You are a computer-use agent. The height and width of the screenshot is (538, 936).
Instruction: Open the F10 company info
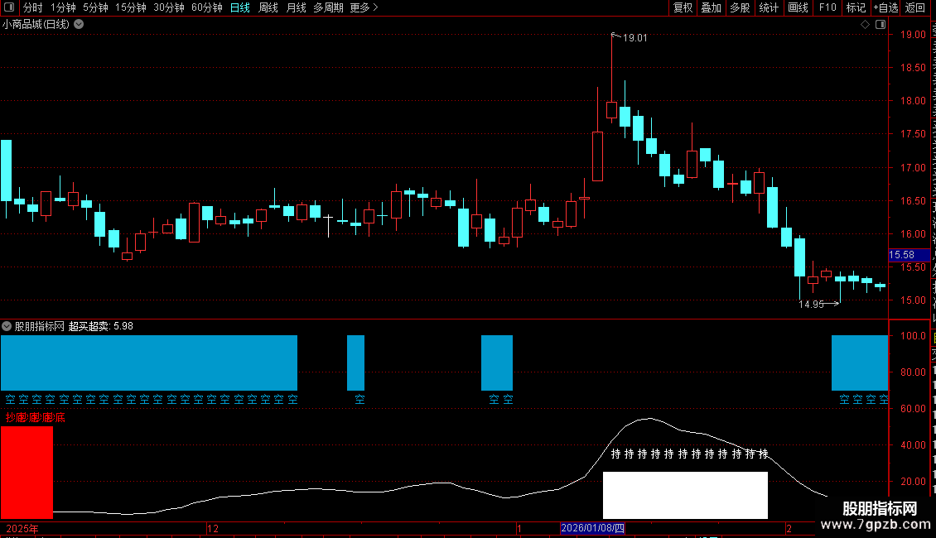tap(827, 7)
